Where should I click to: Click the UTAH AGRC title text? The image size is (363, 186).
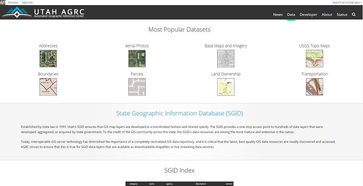[59, 12]
